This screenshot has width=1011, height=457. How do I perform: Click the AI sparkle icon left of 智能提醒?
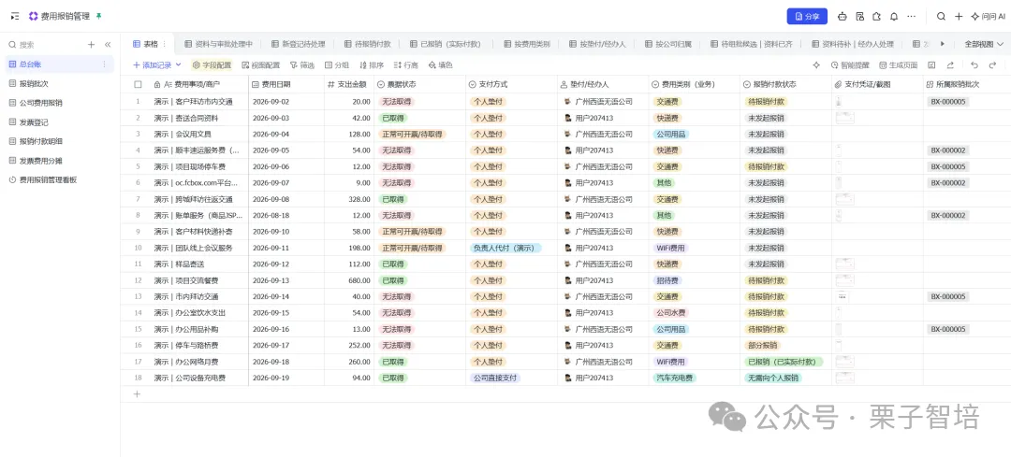pos(816,65)
